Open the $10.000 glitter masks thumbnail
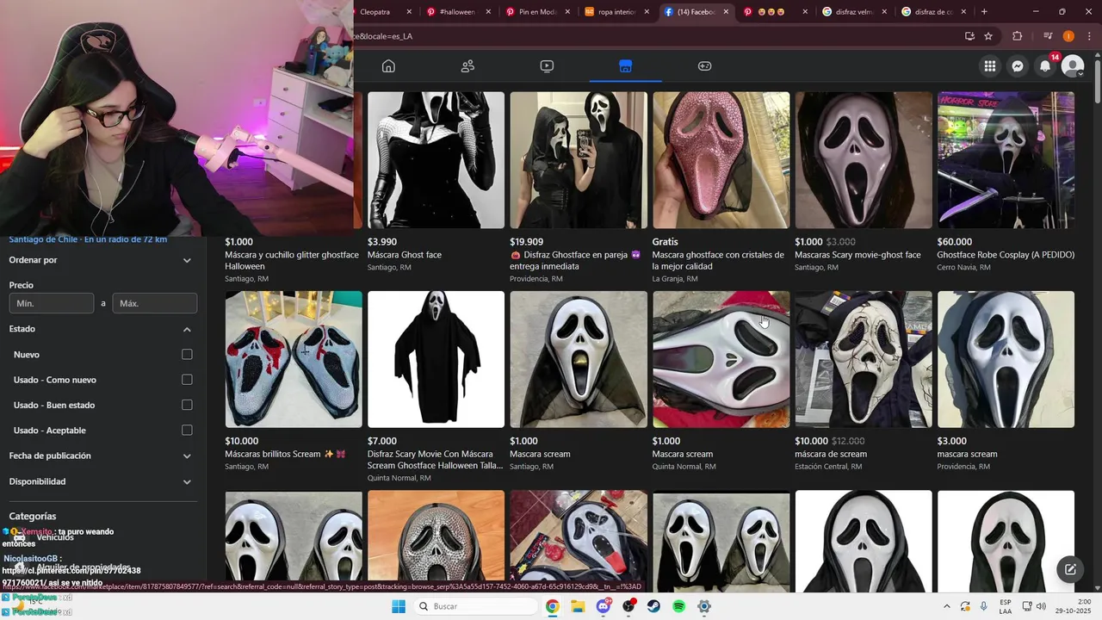 pos(294,359)
